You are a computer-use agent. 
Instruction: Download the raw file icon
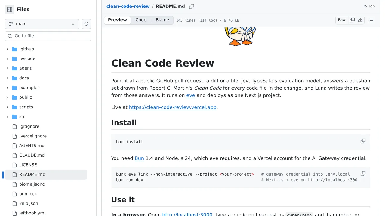(360, 20)
